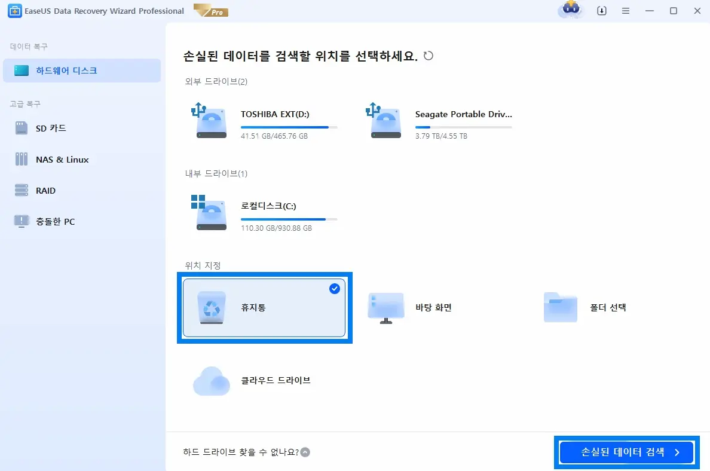Open the 폴더 선택 folder icon
This screenshot has width=710, height=471.
(560, 307)
